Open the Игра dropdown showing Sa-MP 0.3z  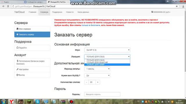(107, 50)
